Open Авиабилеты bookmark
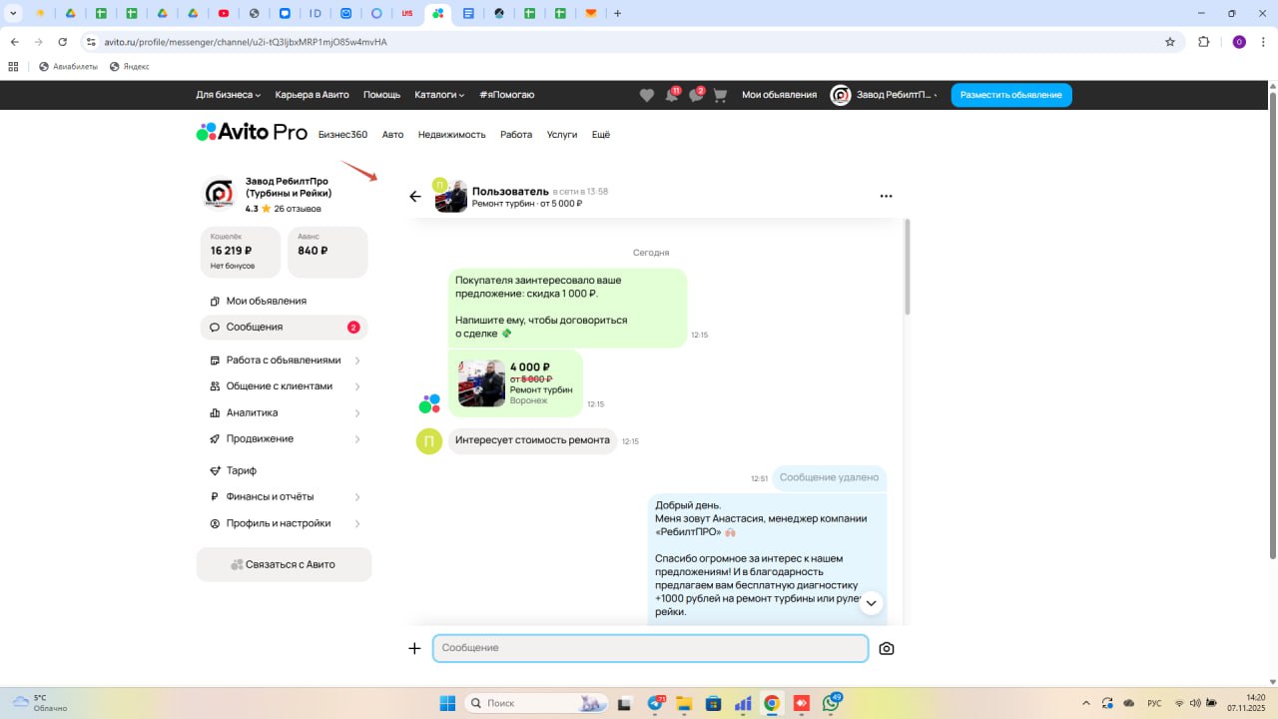The height and width of the screenshot is (719, 1278). point(68,67)
